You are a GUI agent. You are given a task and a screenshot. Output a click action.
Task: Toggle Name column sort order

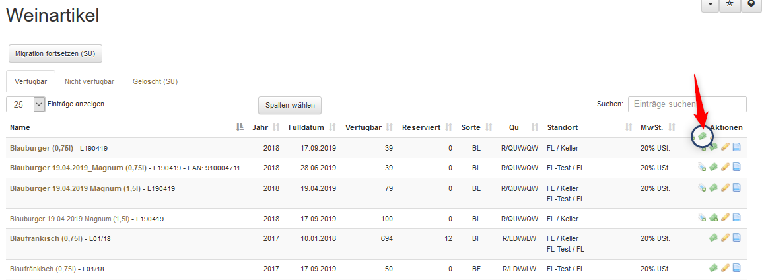240,127
